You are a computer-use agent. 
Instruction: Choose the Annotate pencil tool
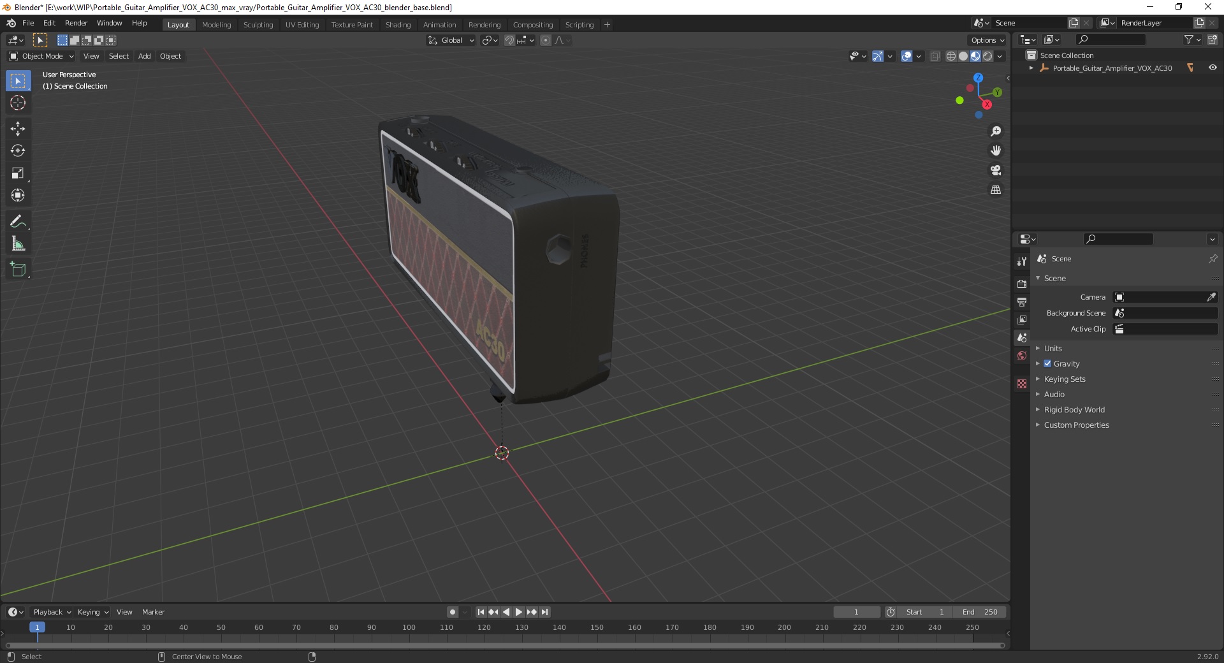[18, 221]
